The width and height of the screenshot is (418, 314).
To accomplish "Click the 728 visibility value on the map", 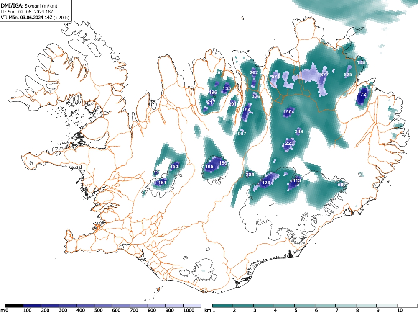I will (x=361, y=63).
